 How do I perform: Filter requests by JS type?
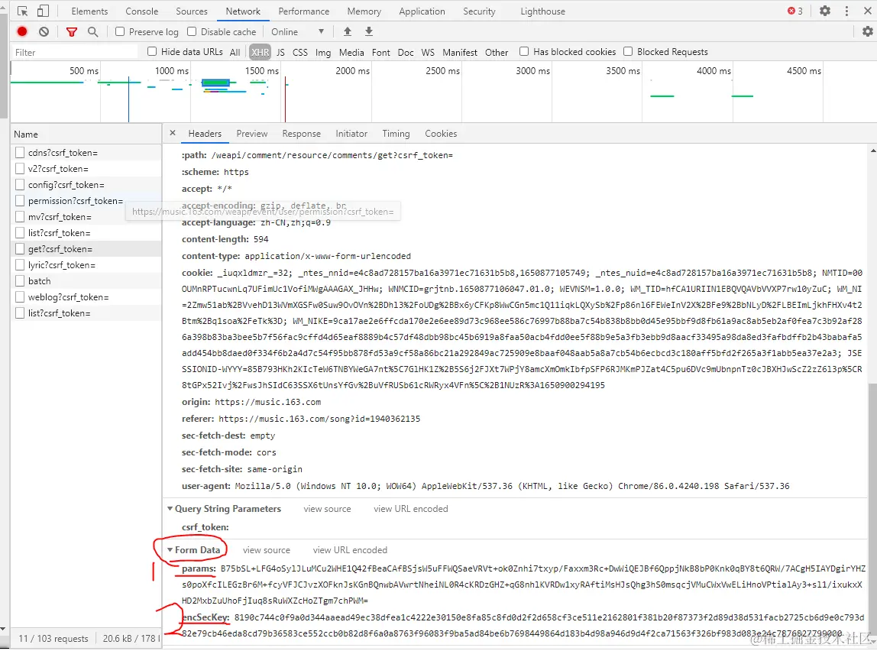pyautogui.click(x=280, y=52)
